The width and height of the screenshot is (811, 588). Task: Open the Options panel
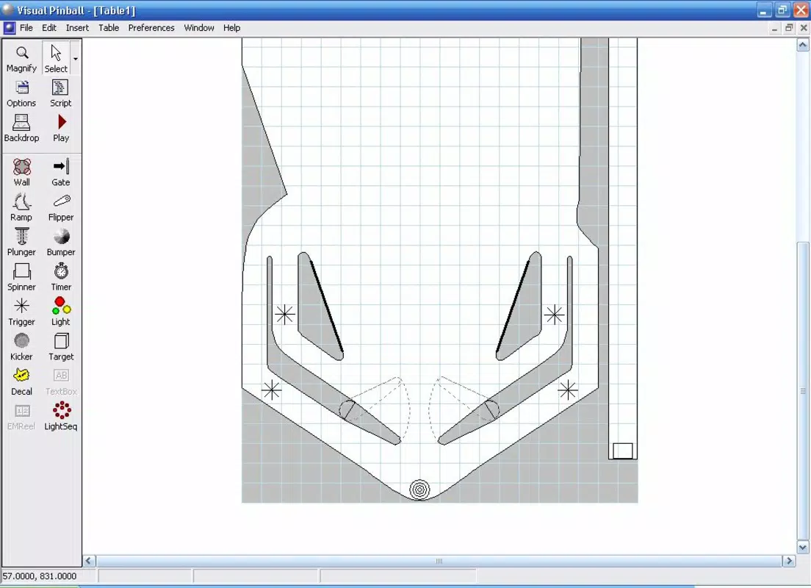pos(22,93)
